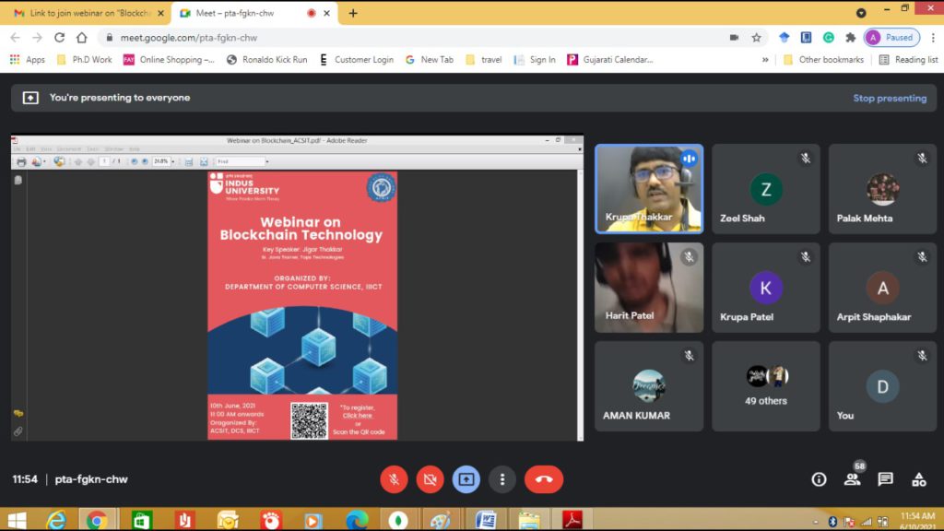Screen dimensions: 944x531
Task: Toggle the microphone mute button
Action: pos(394,479)
